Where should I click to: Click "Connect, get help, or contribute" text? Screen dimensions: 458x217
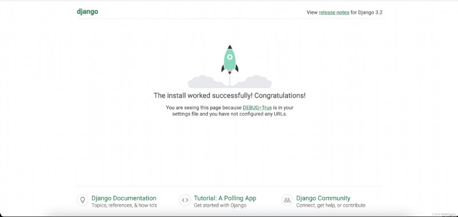pos(331,206)
